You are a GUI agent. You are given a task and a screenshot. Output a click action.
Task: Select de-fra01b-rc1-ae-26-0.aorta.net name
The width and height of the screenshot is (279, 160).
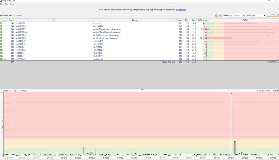coord(106,35)
